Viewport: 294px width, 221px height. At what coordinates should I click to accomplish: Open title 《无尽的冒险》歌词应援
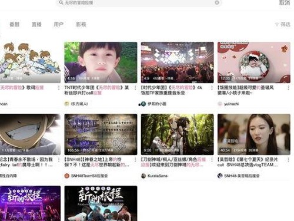point(22,87)
